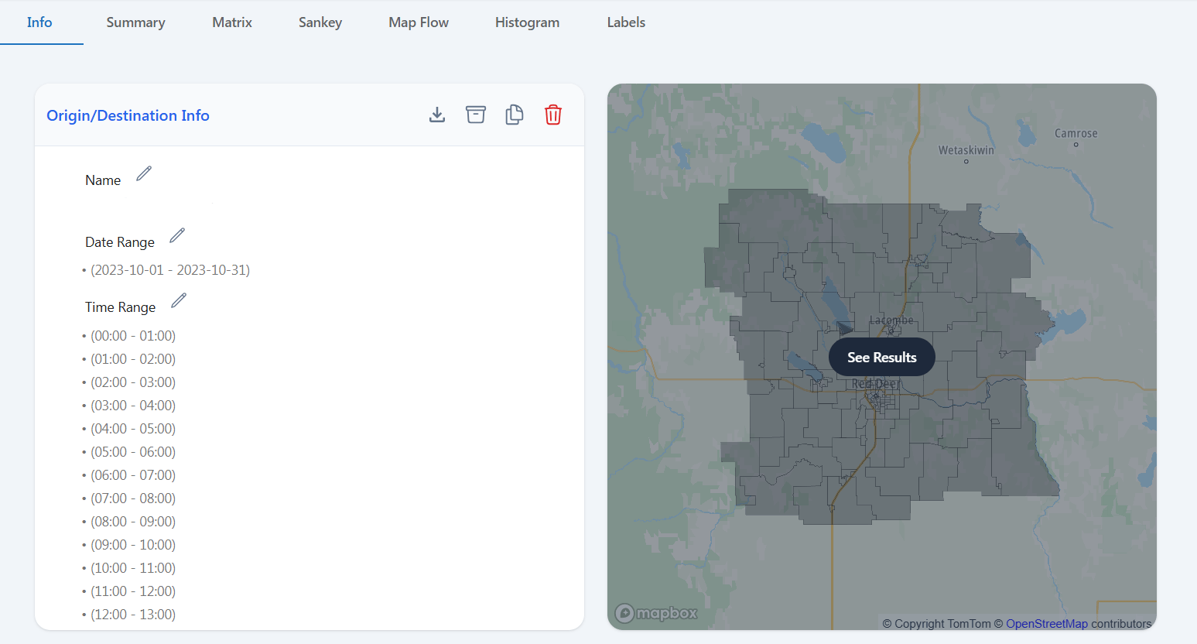Click the Origin/Destination Info heading
This screenshot has width=1197, height=644.
(128, 115)
